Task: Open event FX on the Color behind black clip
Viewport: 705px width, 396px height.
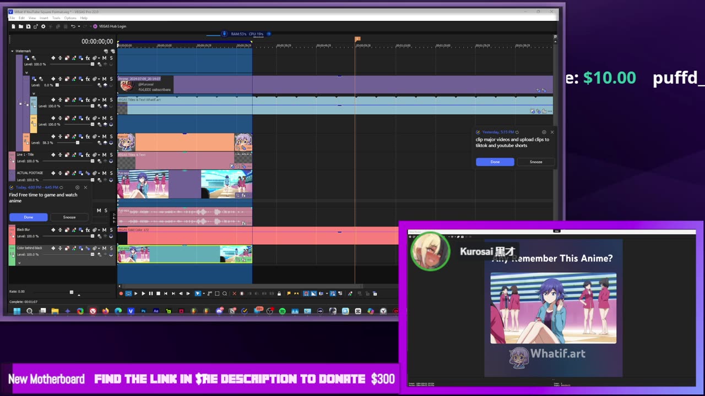Action: (244, 260)
